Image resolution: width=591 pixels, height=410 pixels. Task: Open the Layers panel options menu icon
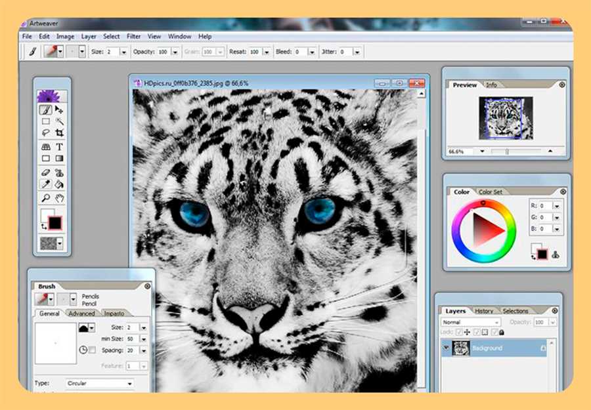point(555,310)
